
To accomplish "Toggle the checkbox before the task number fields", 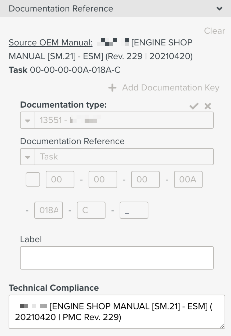I will (x=33, y=180).
